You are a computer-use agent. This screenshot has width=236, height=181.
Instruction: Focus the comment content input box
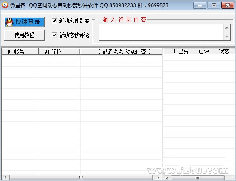[x=161, y=32]
